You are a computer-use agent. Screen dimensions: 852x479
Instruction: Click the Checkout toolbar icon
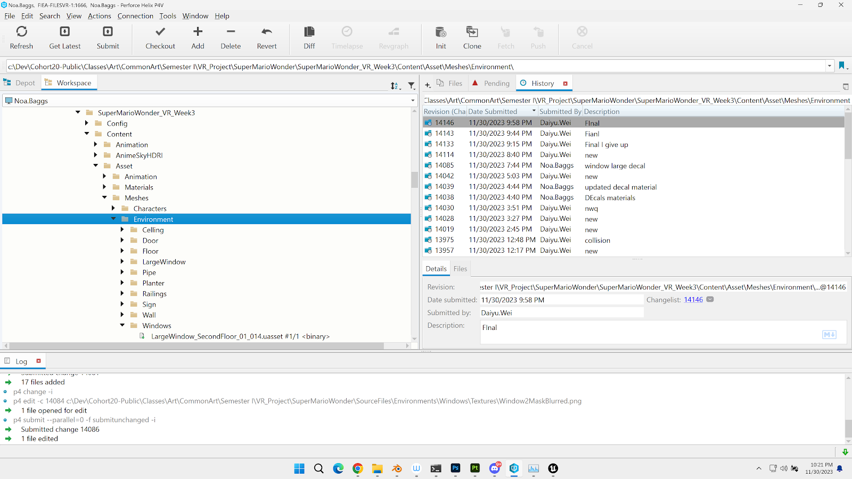160,32
